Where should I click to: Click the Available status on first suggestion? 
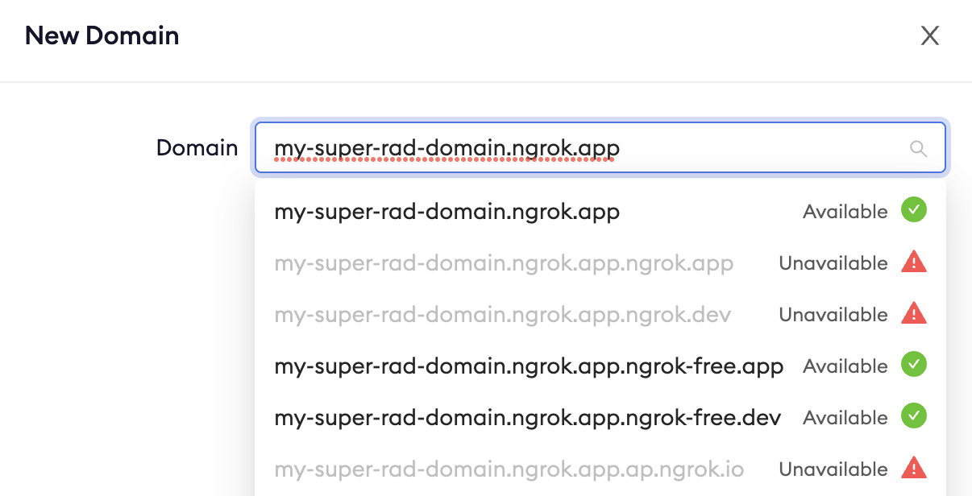(x=845, y=212)
